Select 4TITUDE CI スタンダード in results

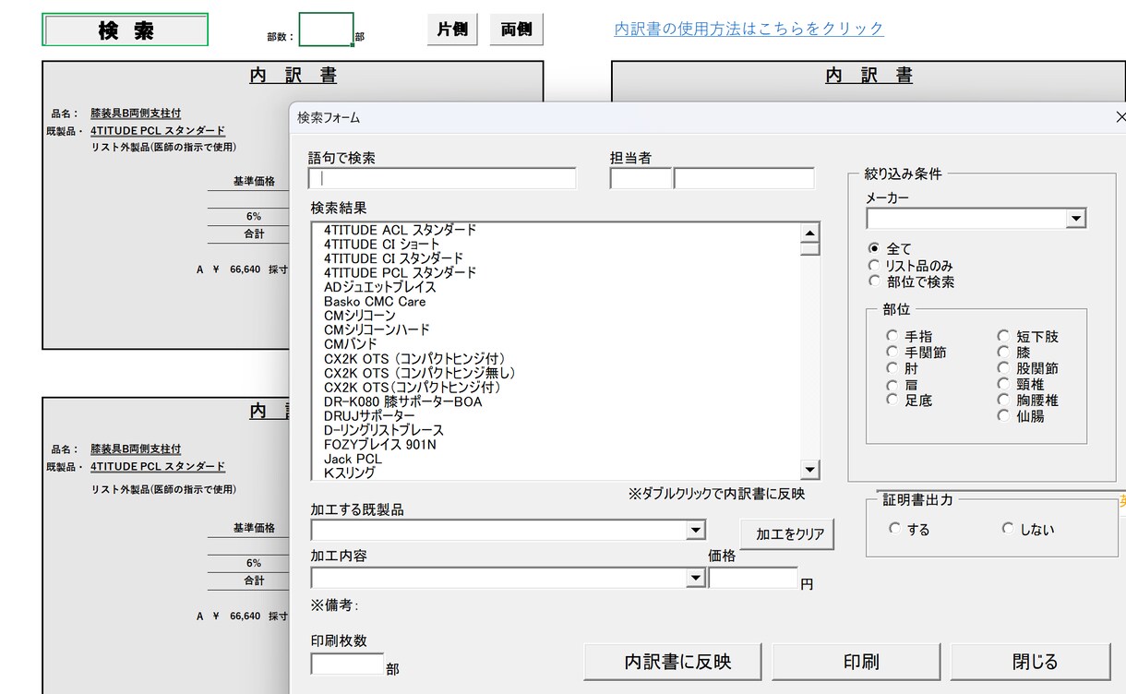pos(393,258)
